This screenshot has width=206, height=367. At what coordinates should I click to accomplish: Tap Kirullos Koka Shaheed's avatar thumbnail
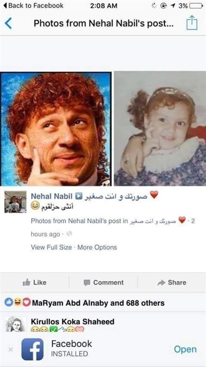click(16, 324)
